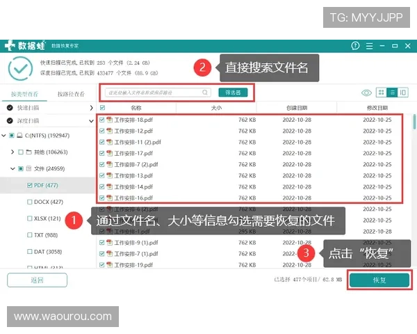Maximize the data recovery window
The image size is (417, 334).
tap(395, 46)
